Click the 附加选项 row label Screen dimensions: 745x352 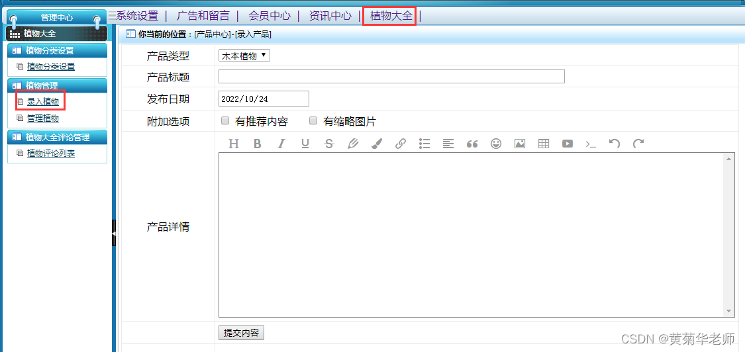coord(168,121)
